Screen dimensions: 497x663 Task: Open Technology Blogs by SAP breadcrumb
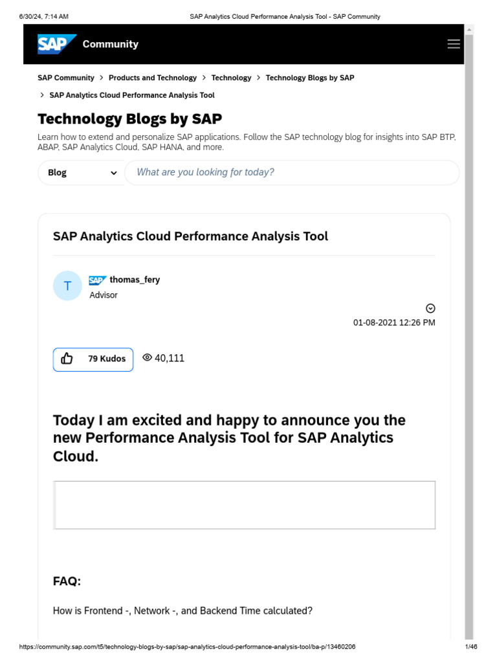point(310,78)
